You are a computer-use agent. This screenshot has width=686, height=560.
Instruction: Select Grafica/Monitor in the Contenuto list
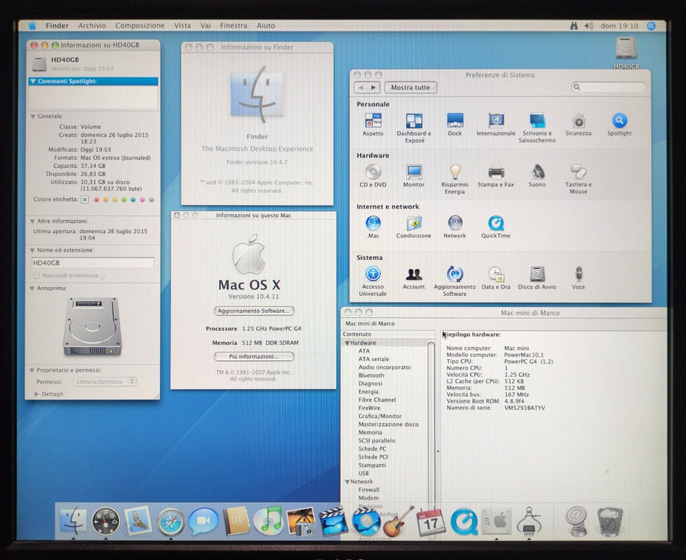380,416
